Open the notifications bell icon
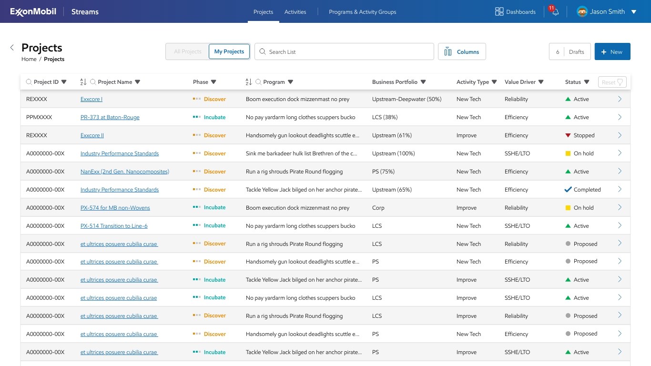The image size is (651, 366). [x=555, y=12]
